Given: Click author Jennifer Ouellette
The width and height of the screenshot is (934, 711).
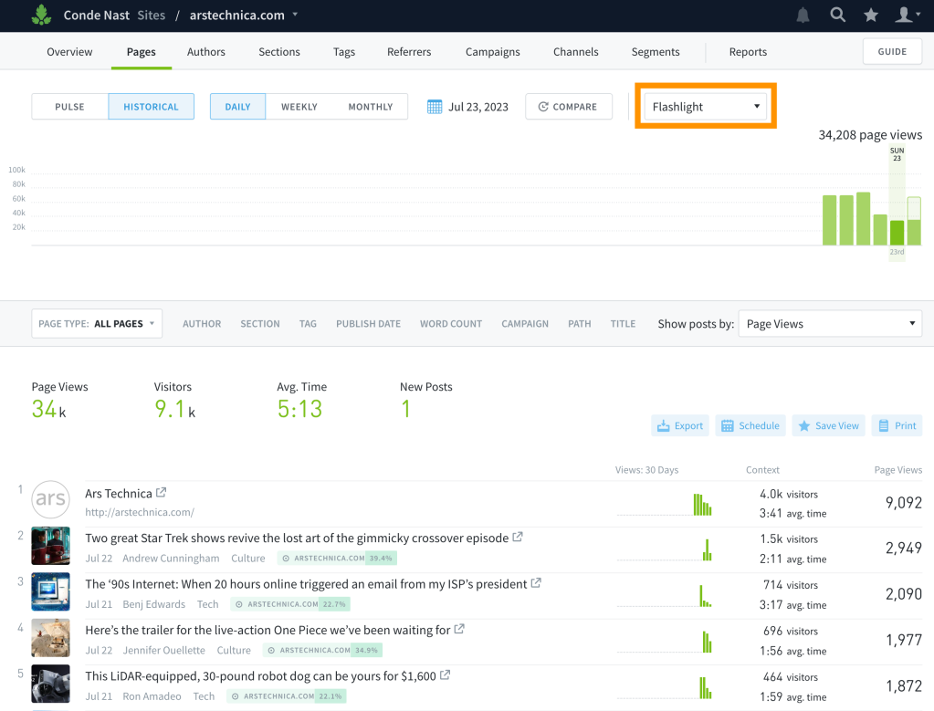Looking at the screenshot, I should click(x=163, y=650).
